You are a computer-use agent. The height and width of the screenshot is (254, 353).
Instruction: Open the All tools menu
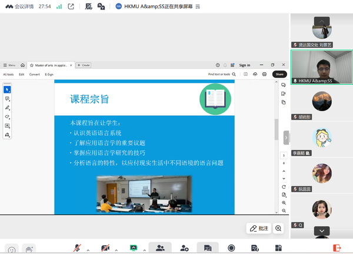tap(9, 74)
